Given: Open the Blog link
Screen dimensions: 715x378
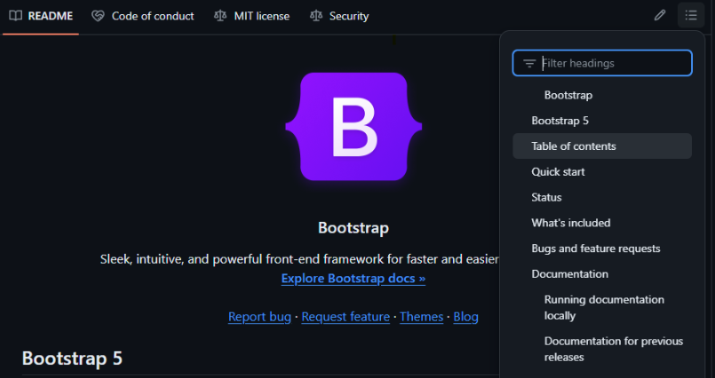Looking at the screenshot, I should 465,317.
